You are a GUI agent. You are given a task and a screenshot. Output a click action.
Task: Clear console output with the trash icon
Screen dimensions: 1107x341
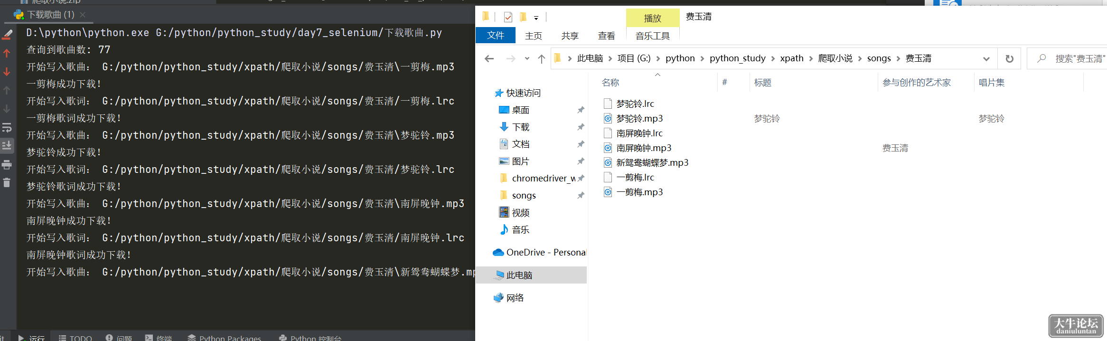click(7, 183)
